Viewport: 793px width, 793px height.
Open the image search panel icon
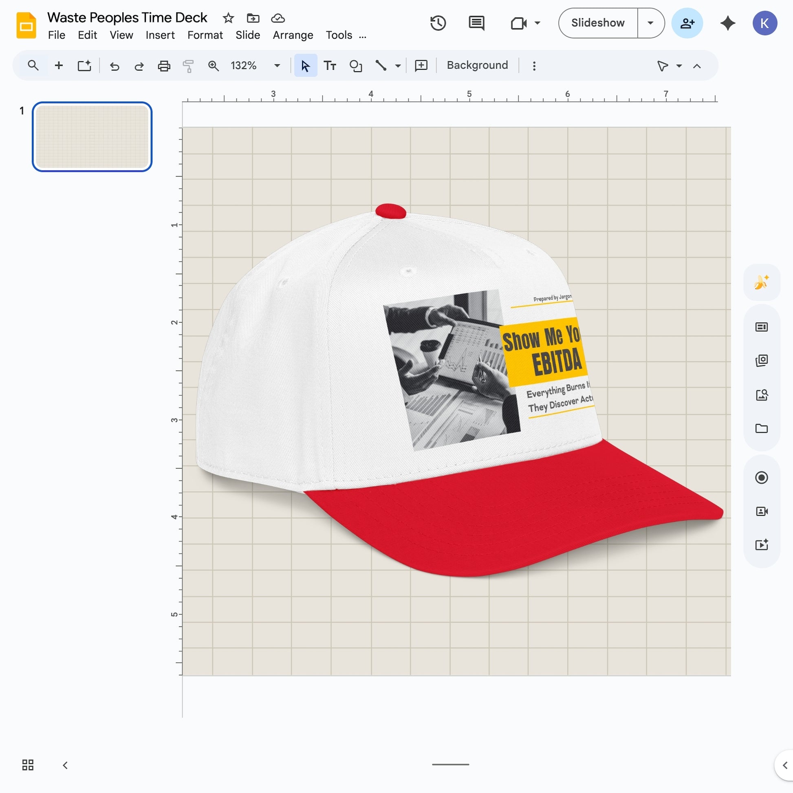[x=761, y=395]
